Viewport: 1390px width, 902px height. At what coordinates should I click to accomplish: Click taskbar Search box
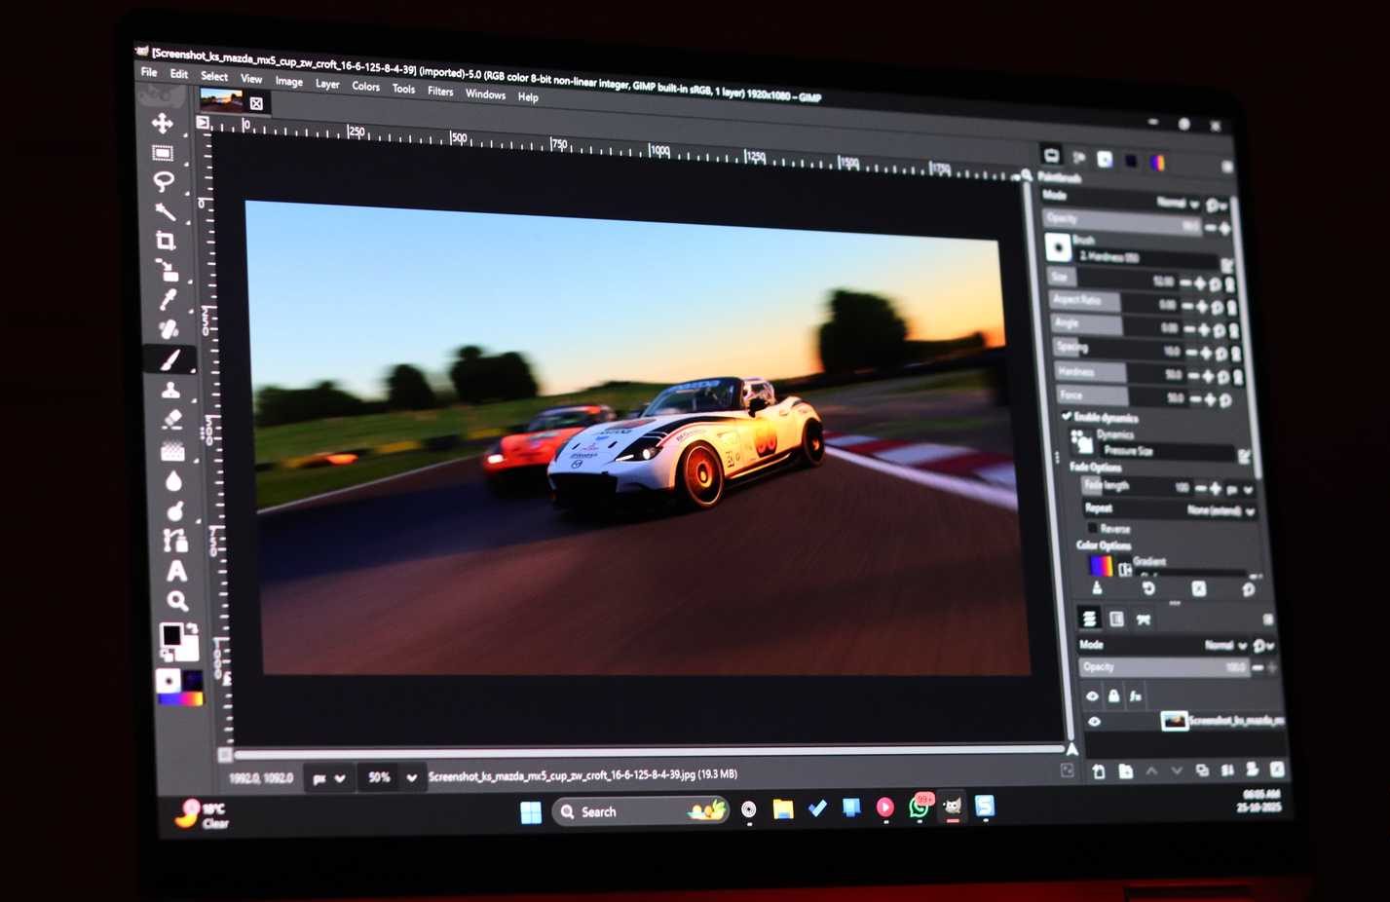click(x=641, y=811)
